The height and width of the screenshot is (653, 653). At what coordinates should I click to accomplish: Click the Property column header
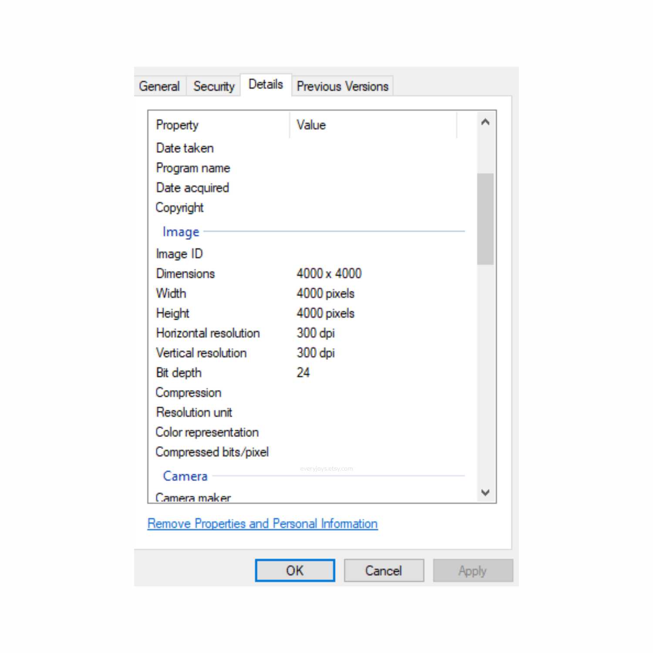[x=219, y=125]
